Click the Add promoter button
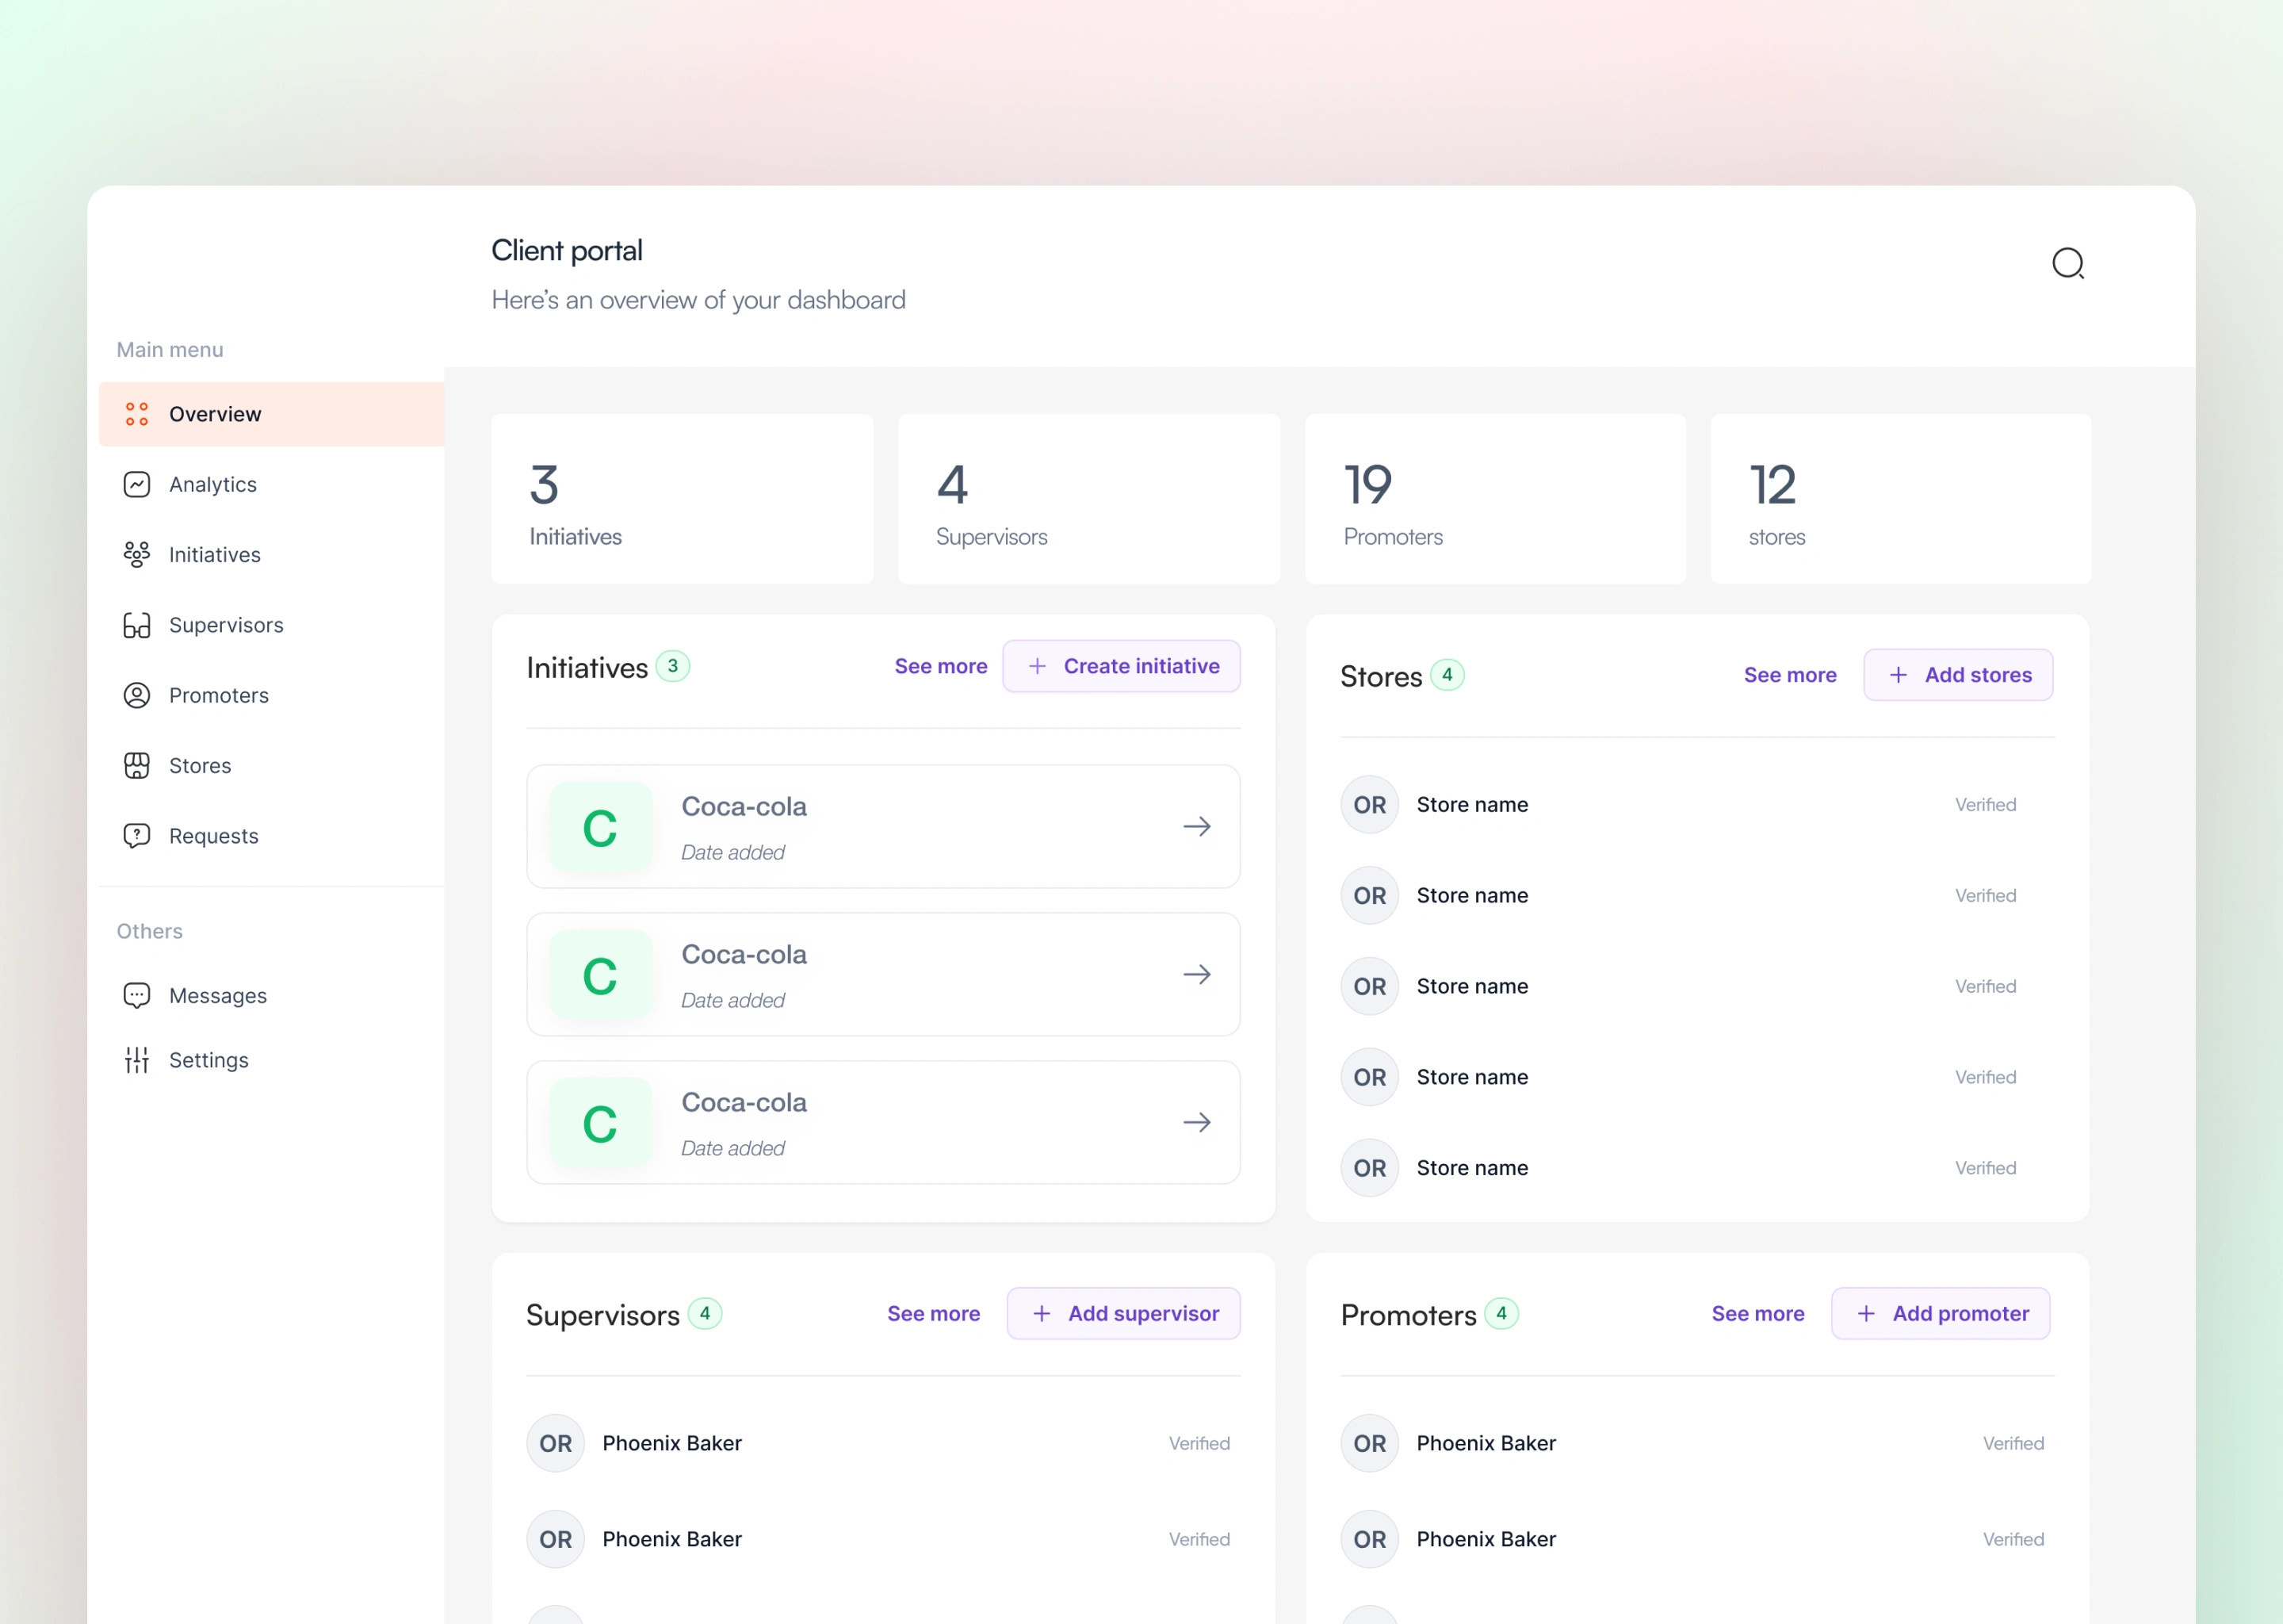 click(1940, 1313)
